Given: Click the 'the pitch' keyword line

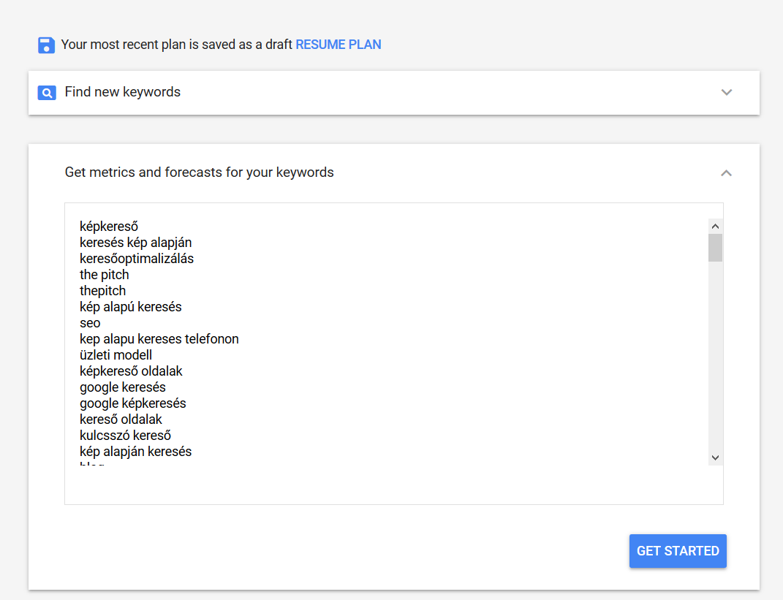Looking at the screenshot, I should (x=105, y=275).
